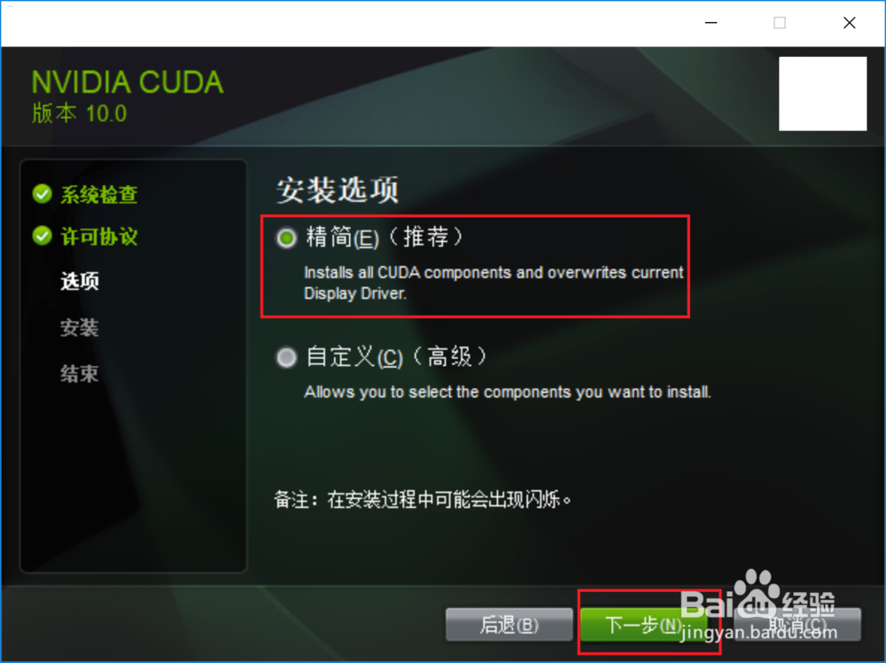Click the Express description about Display Driver
Viewport: 886px width, 663px height.
tap(494, 283)
